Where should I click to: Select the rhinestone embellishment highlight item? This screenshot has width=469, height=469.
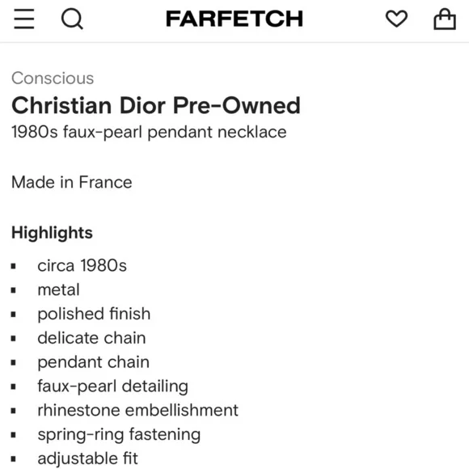pos(138,410)
